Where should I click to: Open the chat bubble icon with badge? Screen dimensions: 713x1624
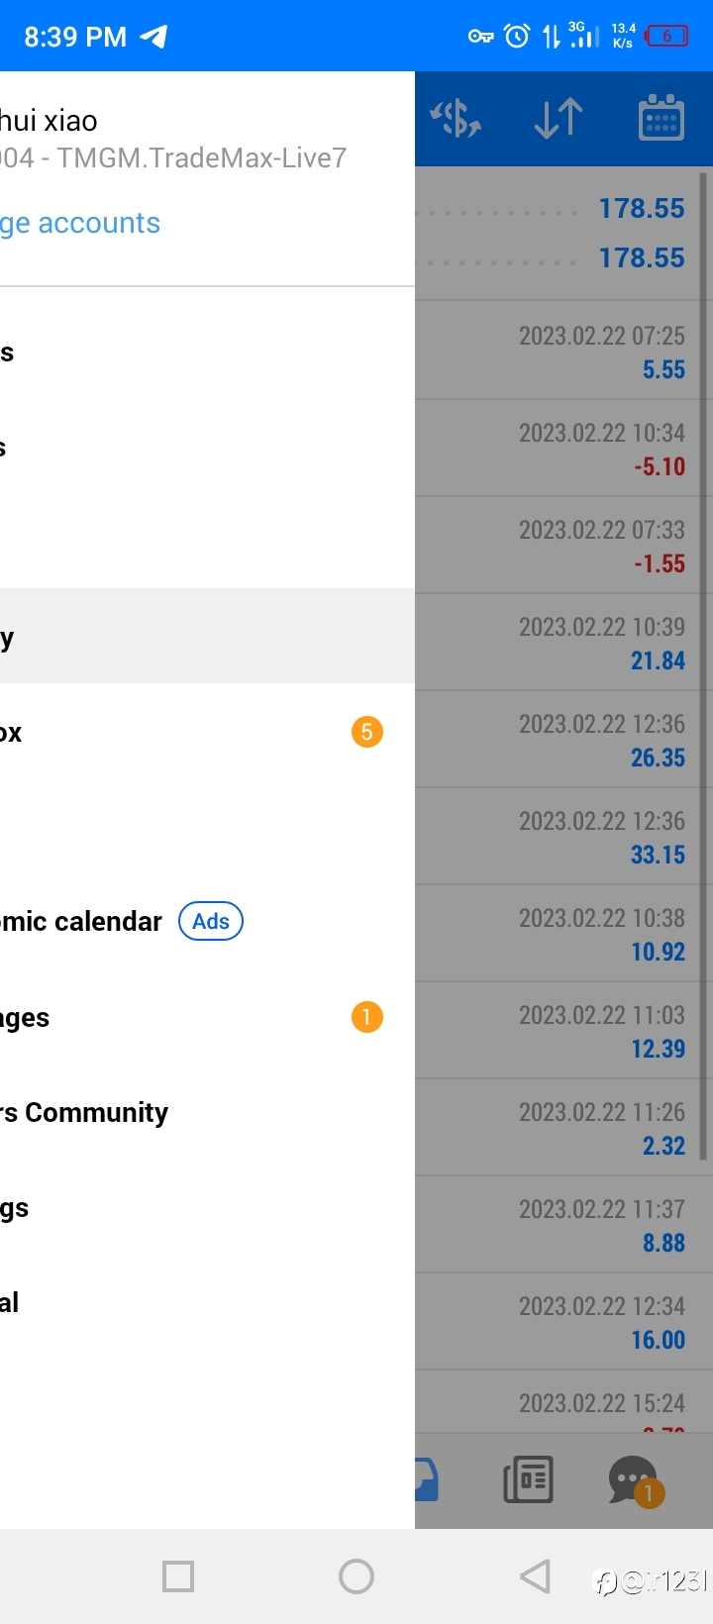(635, 1480)
